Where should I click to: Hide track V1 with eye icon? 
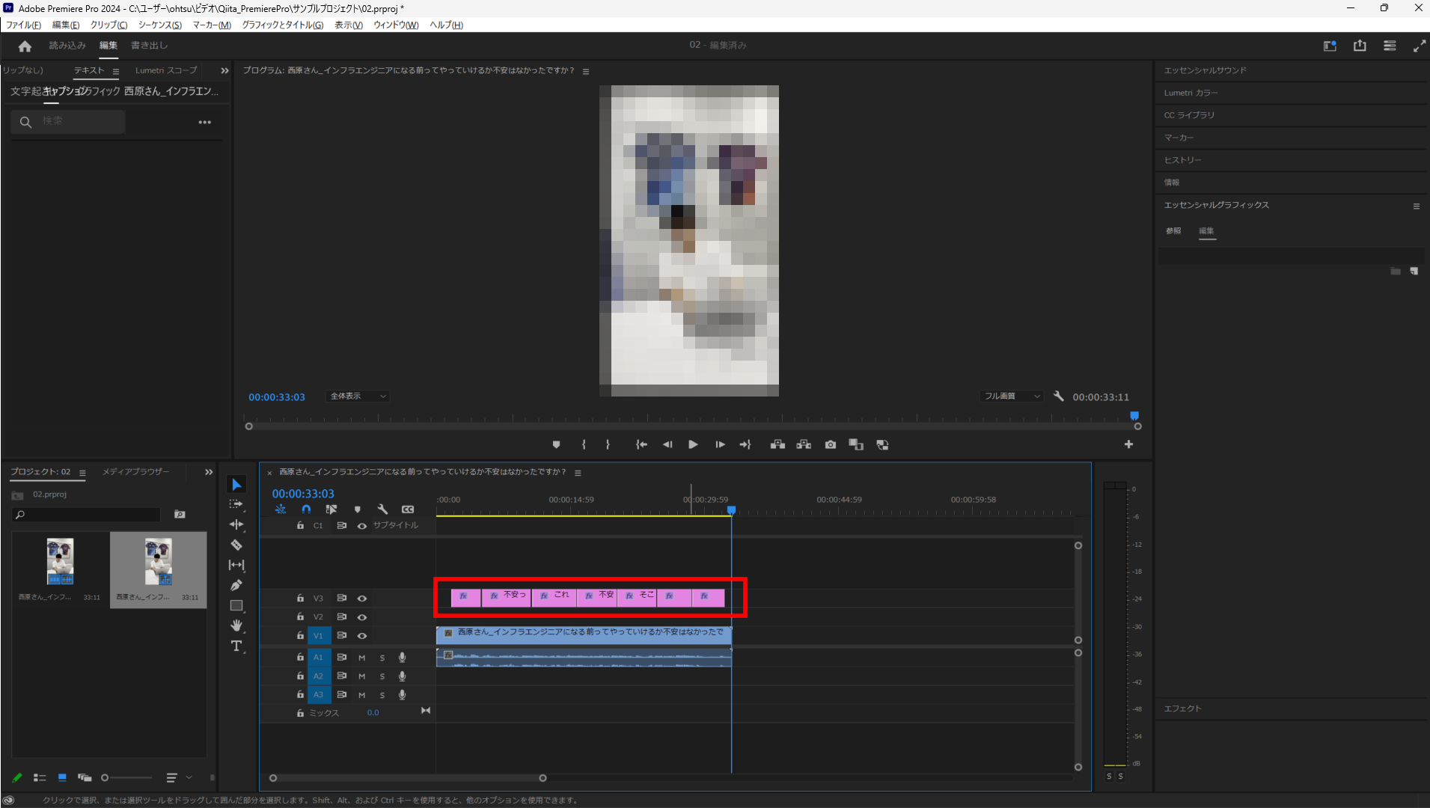click(362, 636)
